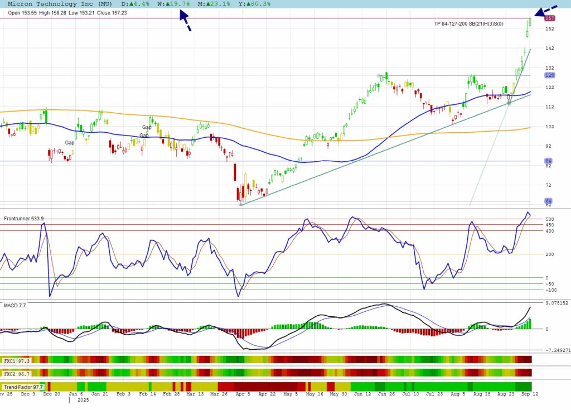571x410 pixels.
Task: Click the 9.078152 MACD scale maximum
Action: coord(557,303)
